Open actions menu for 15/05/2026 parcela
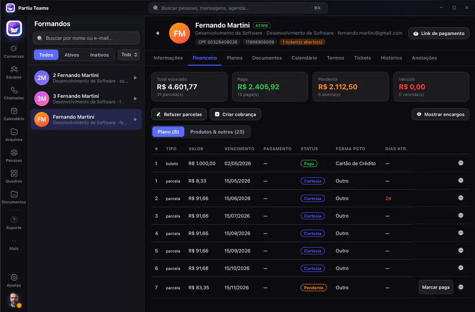The height and width of the screenshot is (312, 475). pyautogui.click(x=461, y=181)
